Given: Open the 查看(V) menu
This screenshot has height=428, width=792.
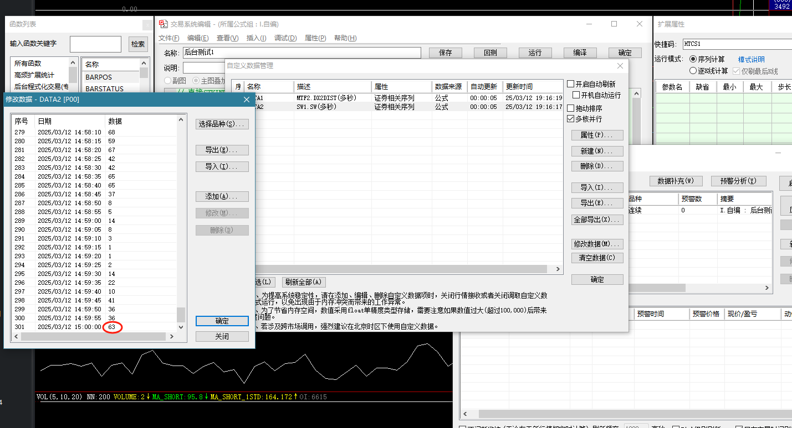Looking at the screenshot, I should click(227, 38).
